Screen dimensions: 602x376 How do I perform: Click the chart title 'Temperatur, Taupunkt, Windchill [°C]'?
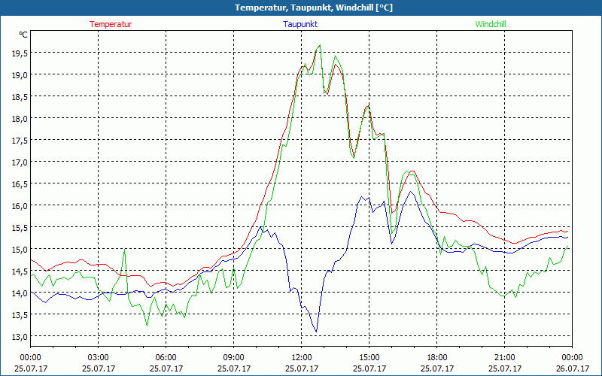[314, 8]
